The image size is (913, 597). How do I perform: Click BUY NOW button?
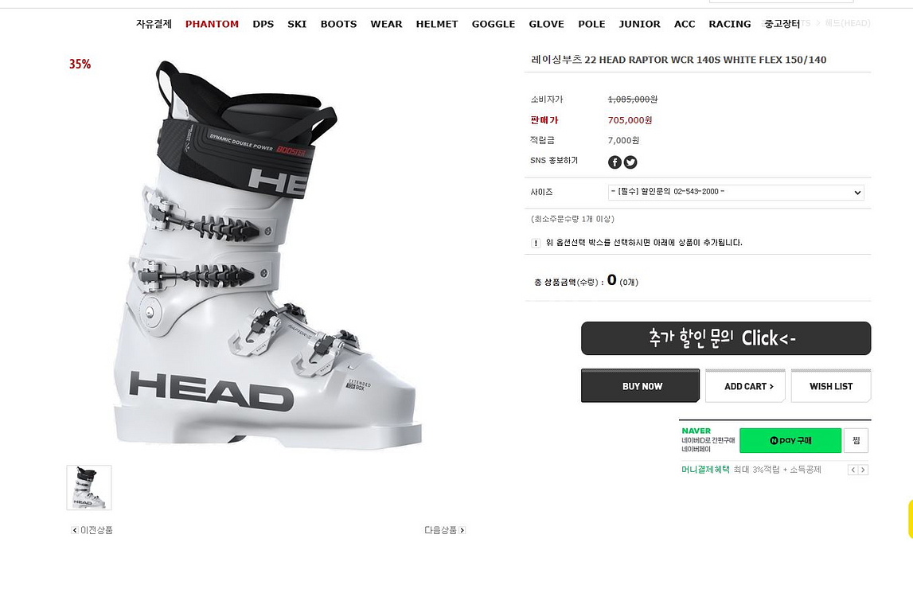click(x=641, y=385)
